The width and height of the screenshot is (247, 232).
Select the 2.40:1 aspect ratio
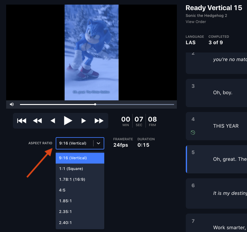tap(80, 223)
